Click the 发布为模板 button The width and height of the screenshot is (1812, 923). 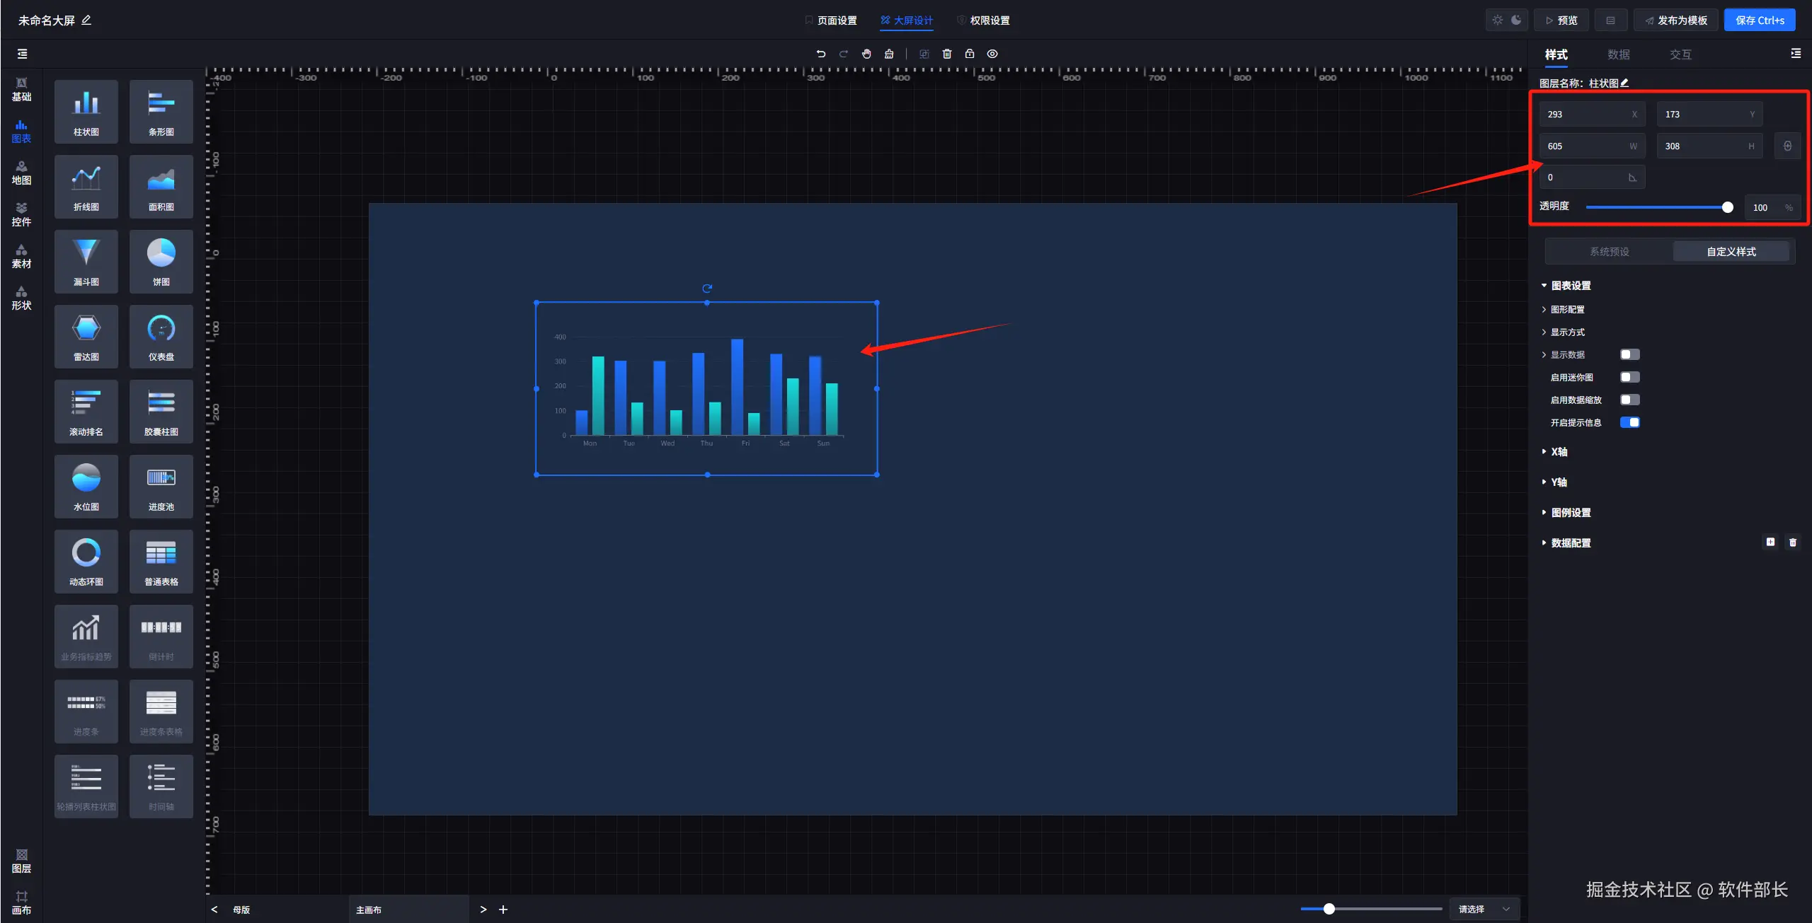point(1675,20)
